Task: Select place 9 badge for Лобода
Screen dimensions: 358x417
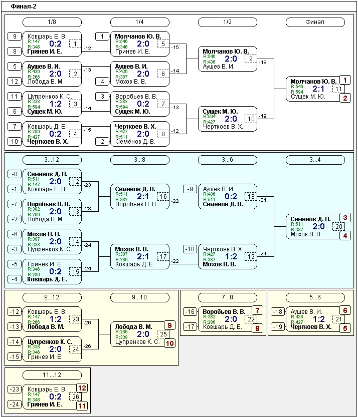Action: (x=169, y=325)
